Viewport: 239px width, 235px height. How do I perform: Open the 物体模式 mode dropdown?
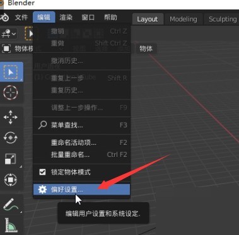coord(18,49)
